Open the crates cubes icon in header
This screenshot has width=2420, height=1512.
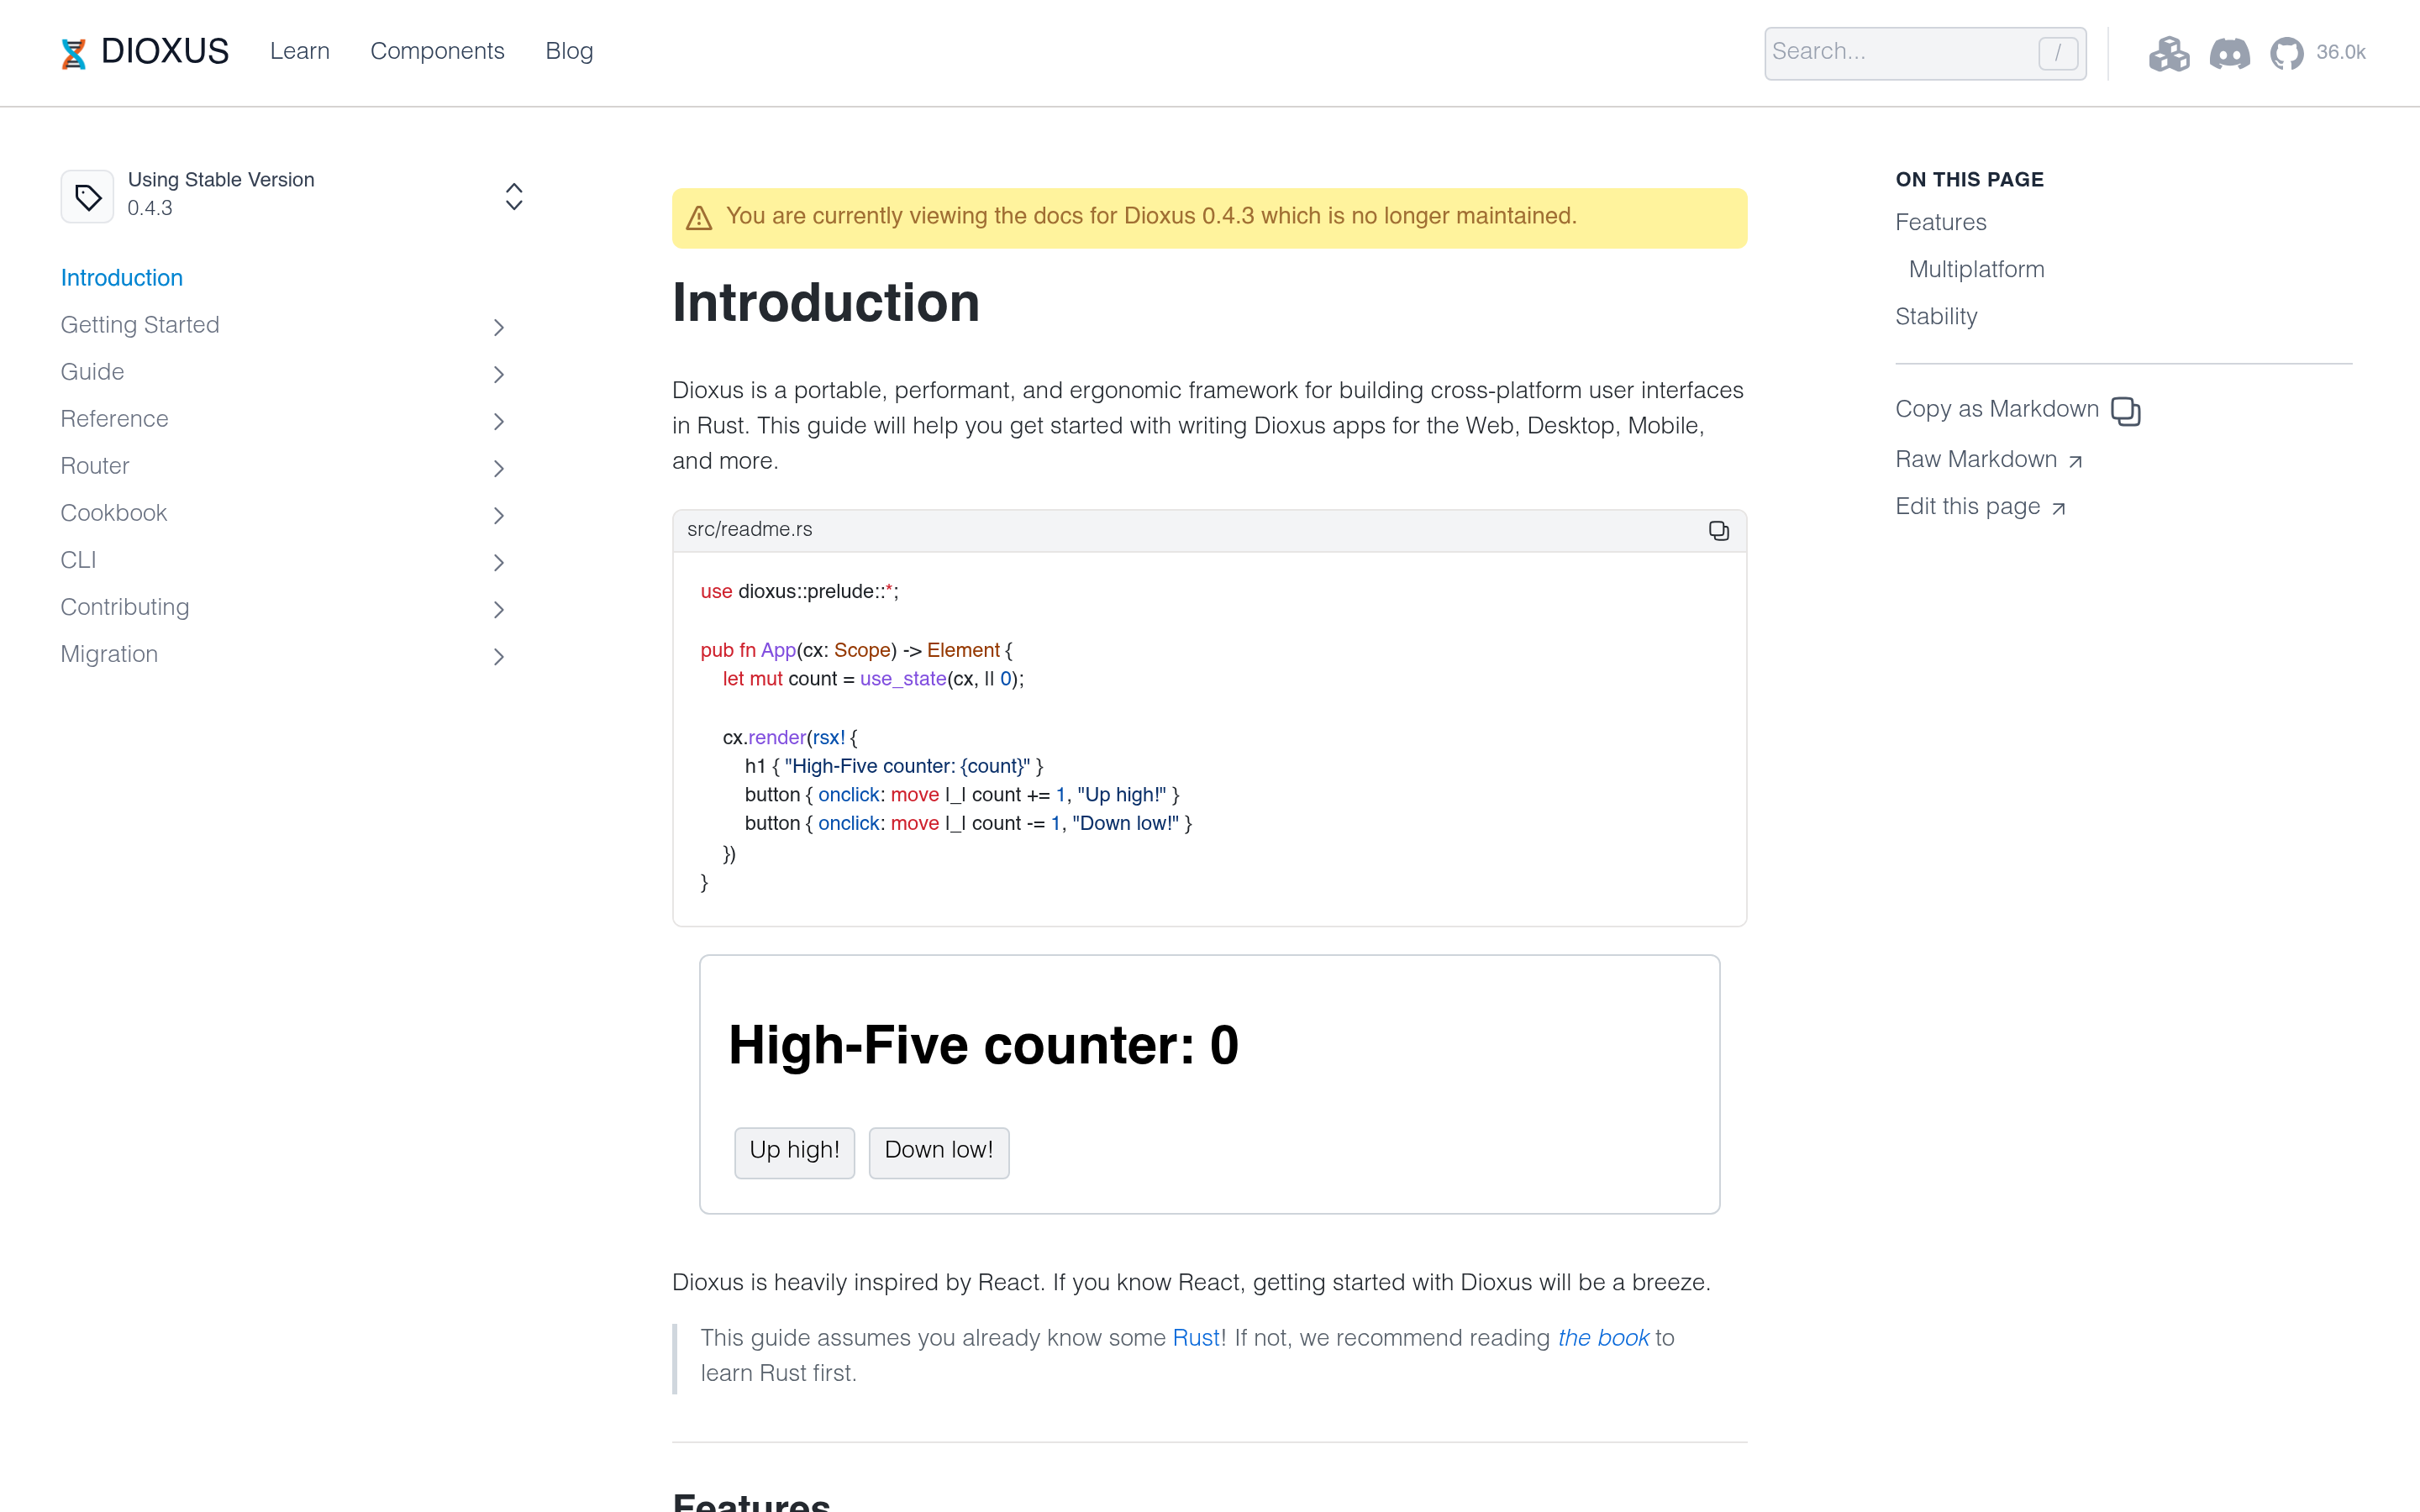coord(2169,53)
